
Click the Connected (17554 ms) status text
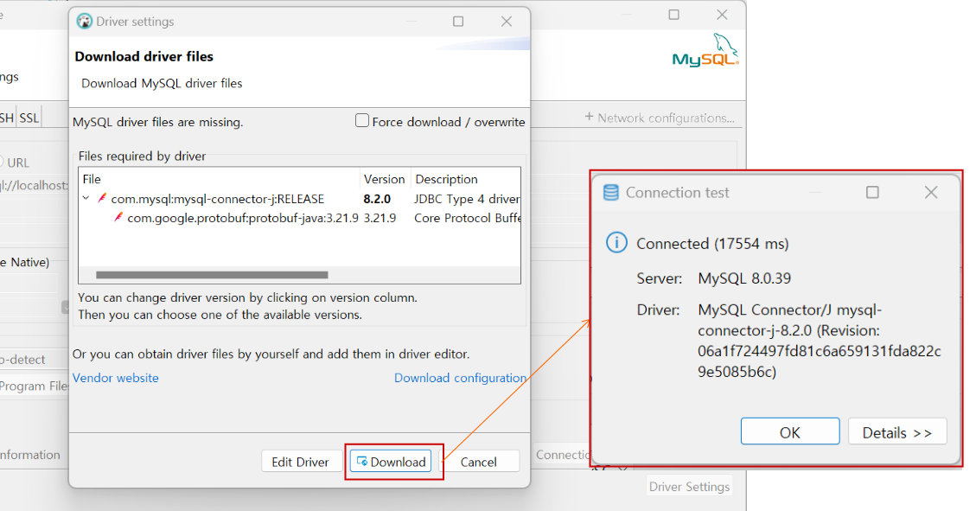coord(712,243)
